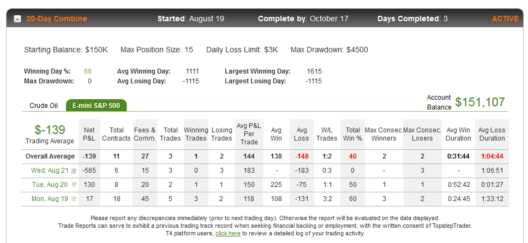The width and height of the screenshot is (528, 243).
Task: Click the Fees & Comm. column header
Action: coord(145,134)
